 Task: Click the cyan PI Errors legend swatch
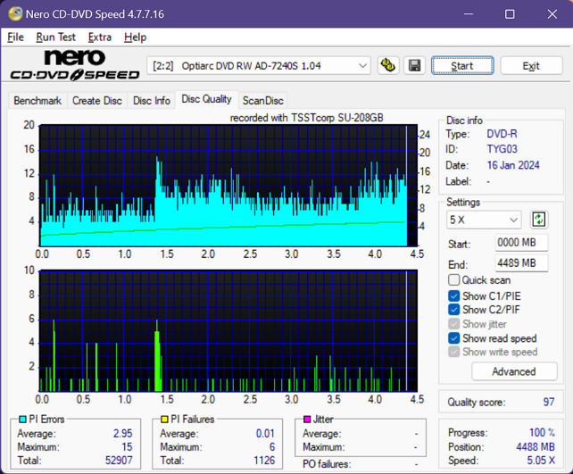[x=22, y=419]
